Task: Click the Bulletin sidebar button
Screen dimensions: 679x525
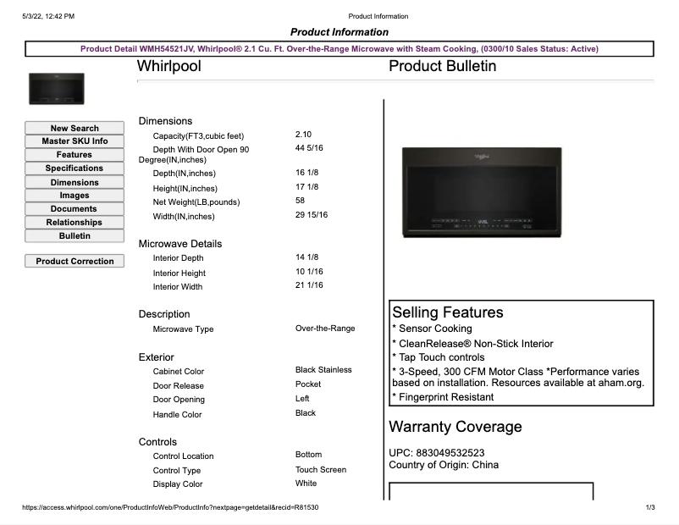Action: (x=75, y=236)
